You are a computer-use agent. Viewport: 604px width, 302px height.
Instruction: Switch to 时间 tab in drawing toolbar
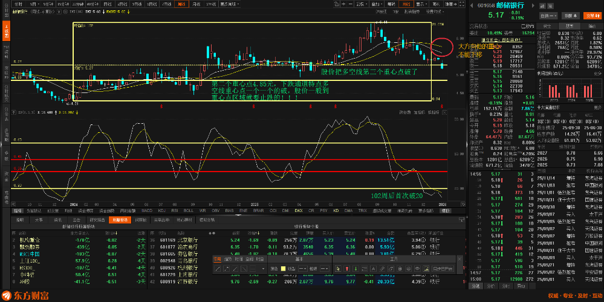[239, 259]
